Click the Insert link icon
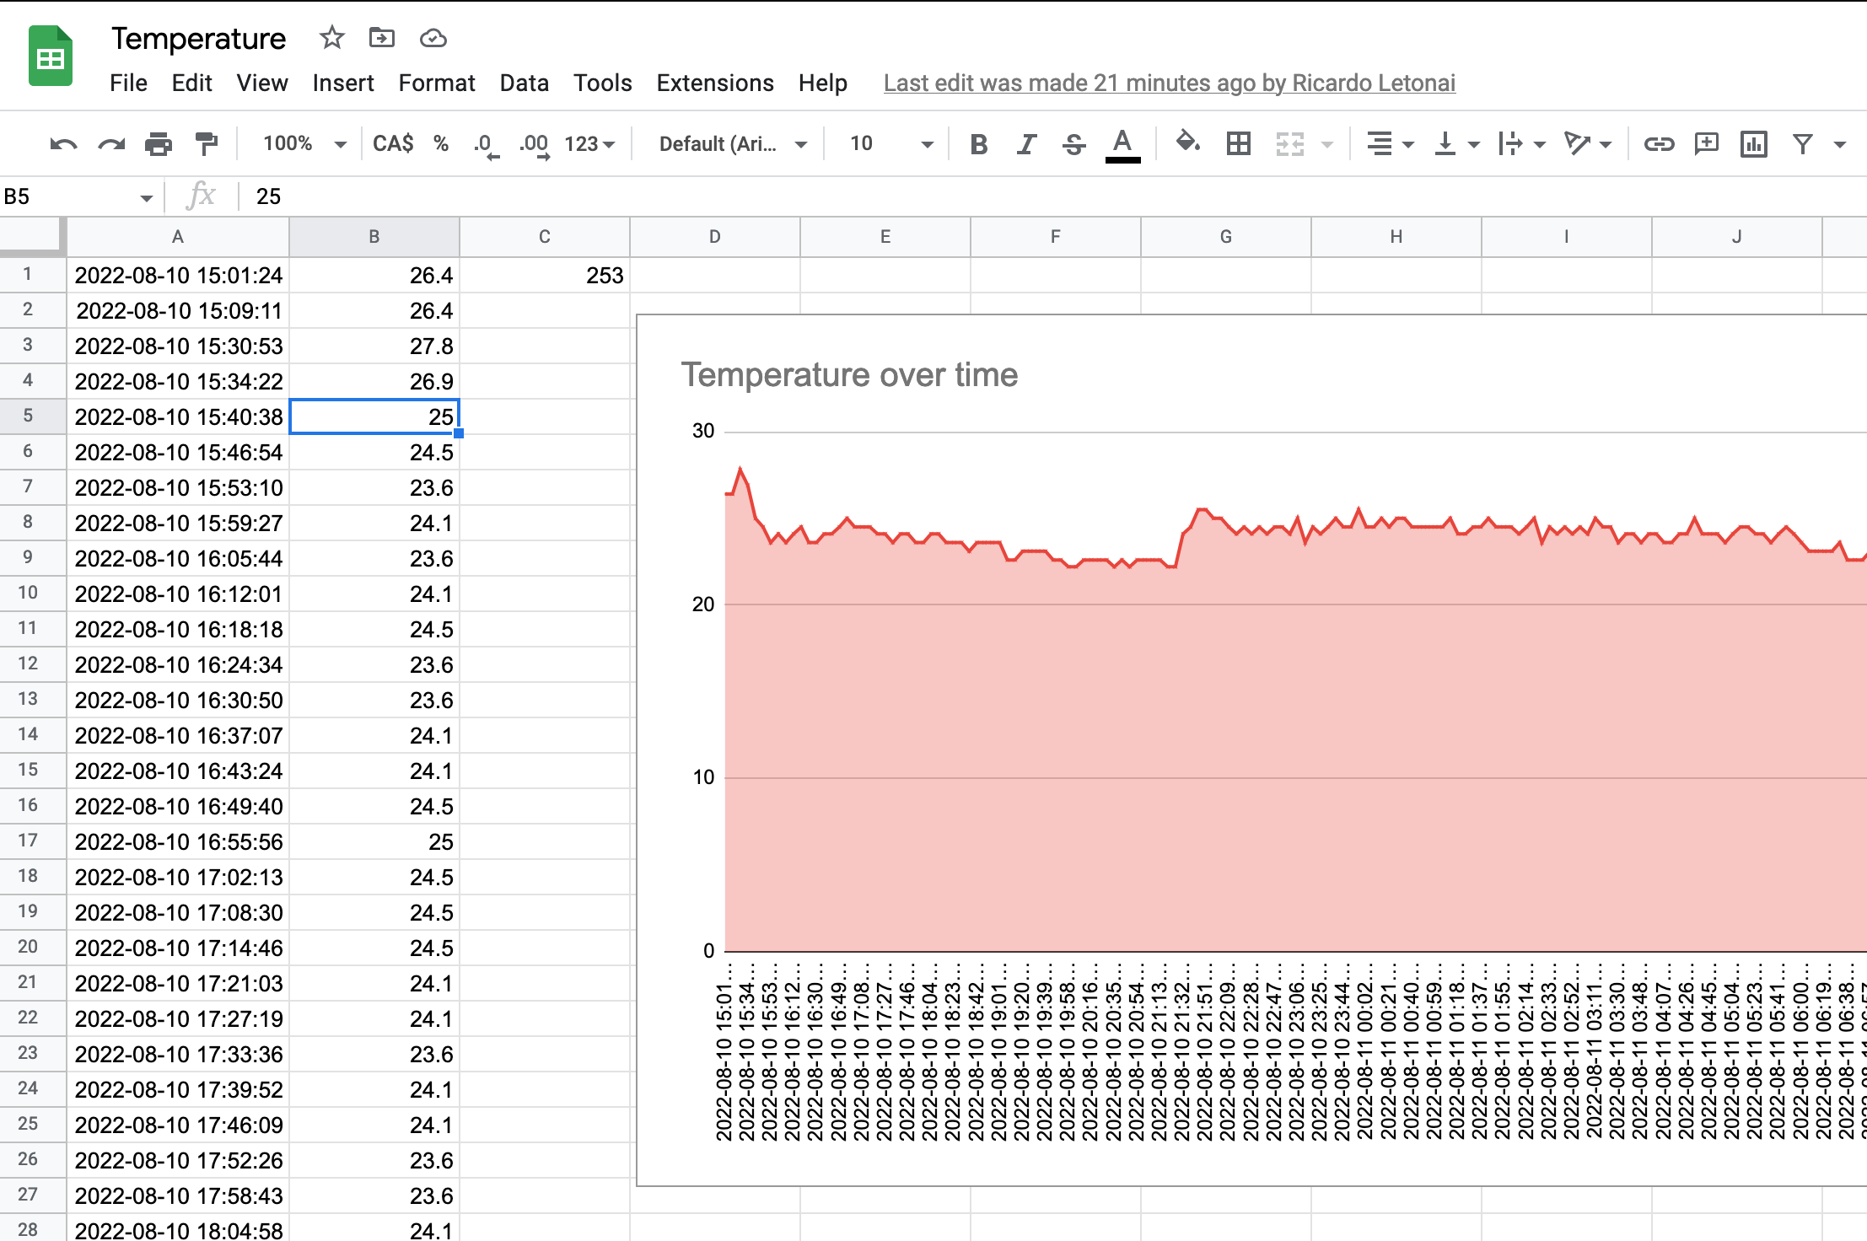The width and height of the screenshot is (1867, 1241). coord(1658,144)
